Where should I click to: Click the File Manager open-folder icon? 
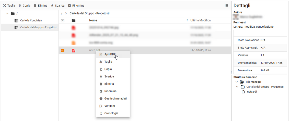[242, 82]
